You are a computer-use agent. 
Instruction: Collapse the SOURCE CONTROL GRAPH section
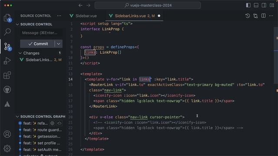(17, 117)
